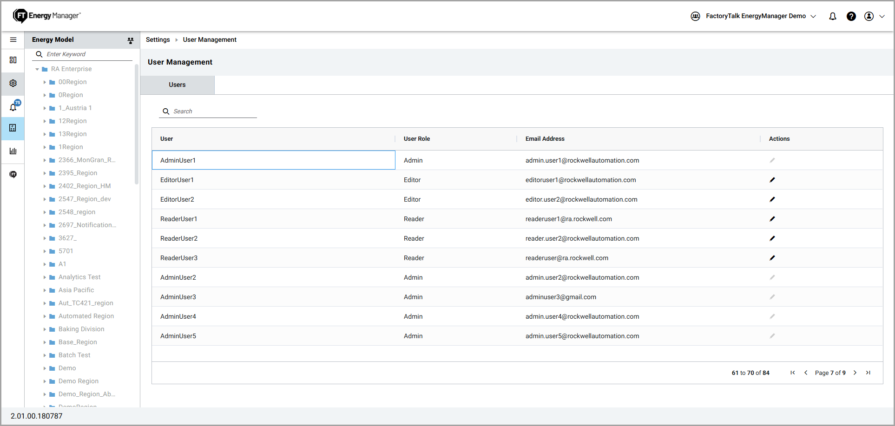
Task: Click the hamburger menu icon
Action: [x=13, y=40]
